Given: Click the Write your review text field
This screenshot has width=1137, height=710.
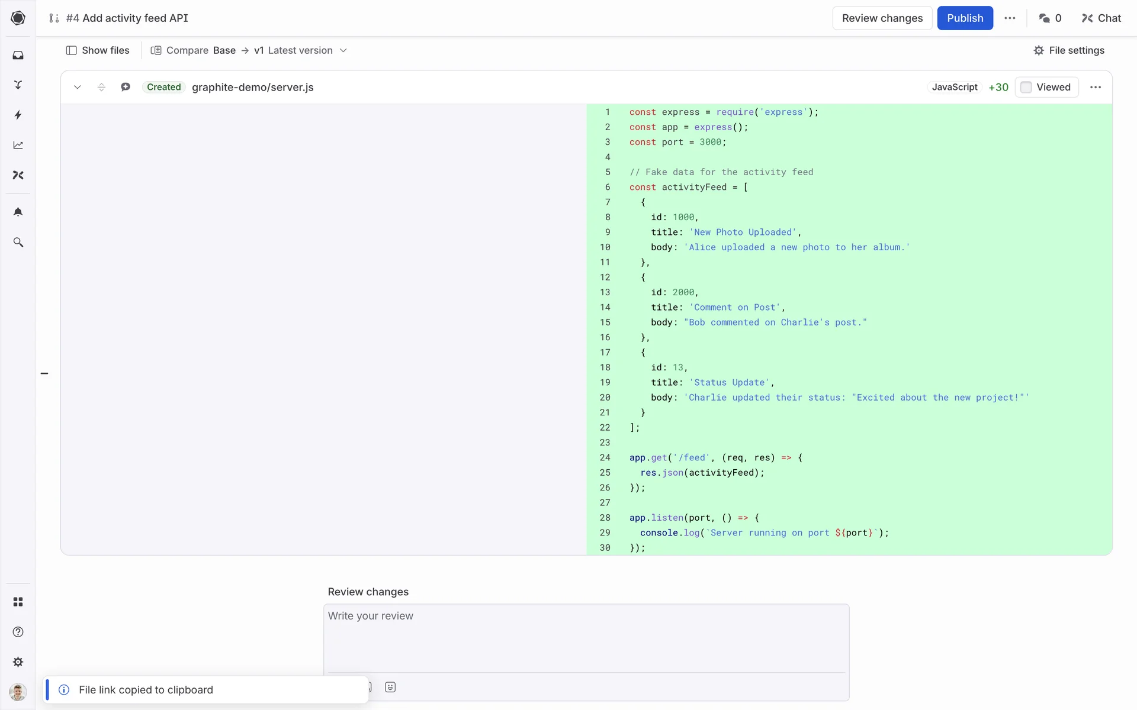Looking at the screenshot, I should (x=586, y=636).
